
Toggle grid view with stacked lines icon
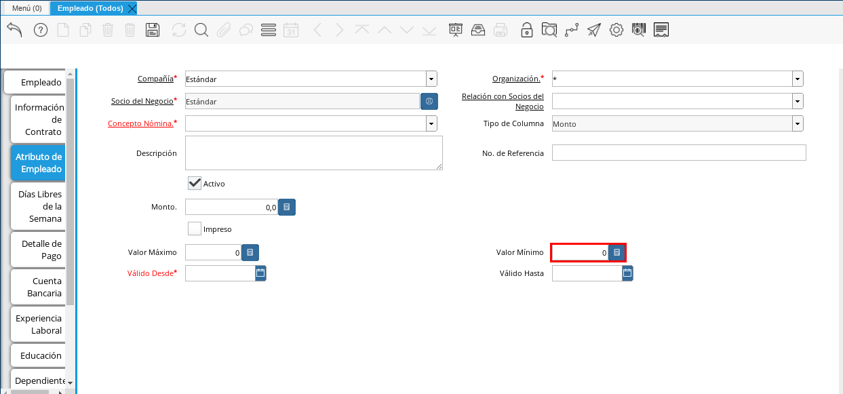pyautogui.click(x=269, y=30)
